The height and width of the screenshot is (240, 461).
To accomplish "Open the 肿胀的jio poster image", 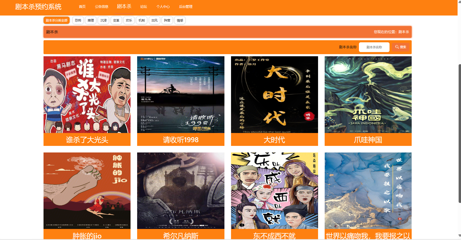I will pos(87,191).
